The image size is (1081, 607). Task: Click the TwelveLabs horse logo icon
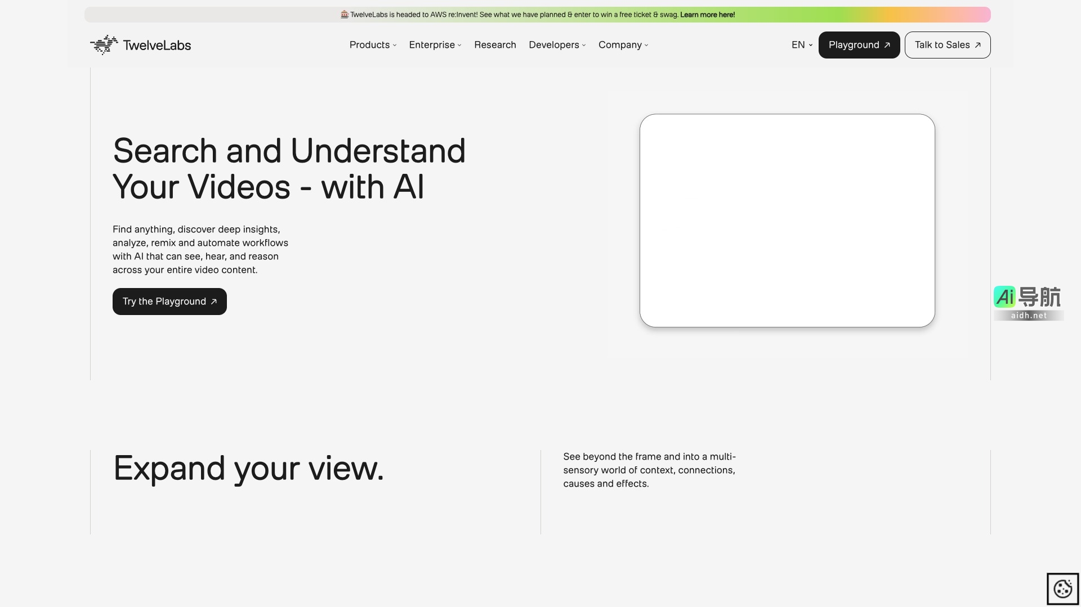point(104,45)
